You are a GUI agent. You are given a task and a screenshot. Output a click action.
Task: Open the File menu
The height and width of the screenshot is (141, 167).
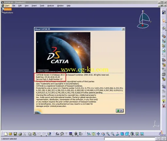(14, 6)
